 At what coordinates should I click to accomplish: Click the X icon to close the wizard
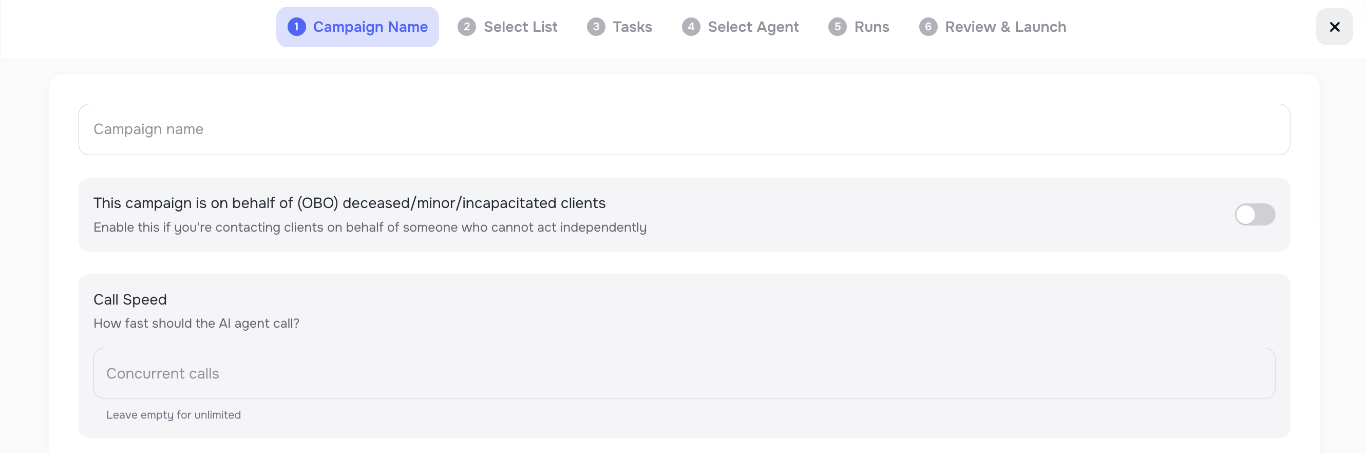pos(1335,27)
